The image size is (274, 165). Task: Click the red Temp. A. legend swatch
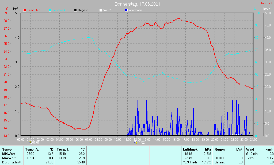click(25, 10)
